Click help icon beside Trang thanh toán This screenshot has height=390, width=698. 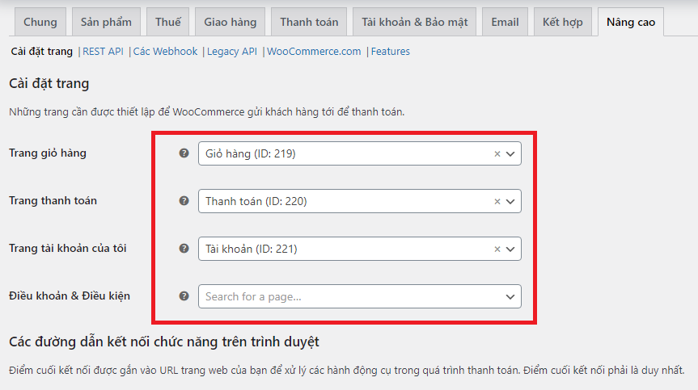[184, 200]
